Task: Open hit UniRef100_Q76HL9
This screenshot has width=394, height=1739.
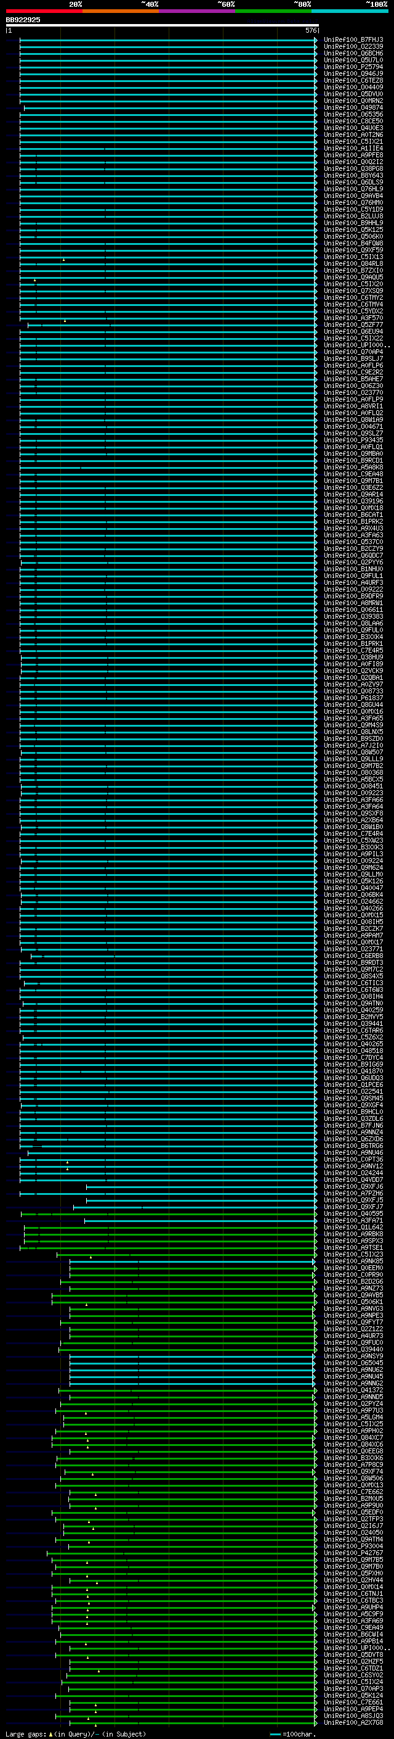Action: coord(353,189)
